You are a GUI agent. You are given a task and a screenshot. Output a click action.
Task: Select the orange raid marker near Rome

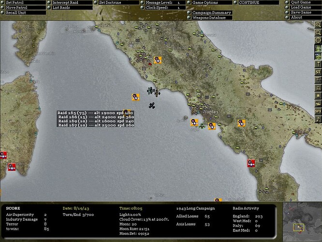coord(158,60)
